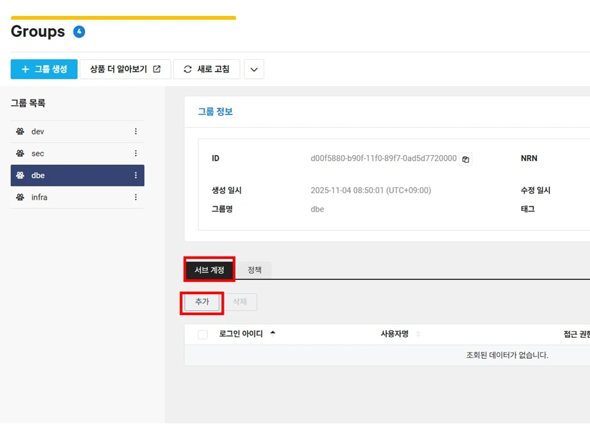The height and width of the screenshot is (443, 590).
Task: Click the refresh icon in 새로 고침 button
Action: click(187, 69)
